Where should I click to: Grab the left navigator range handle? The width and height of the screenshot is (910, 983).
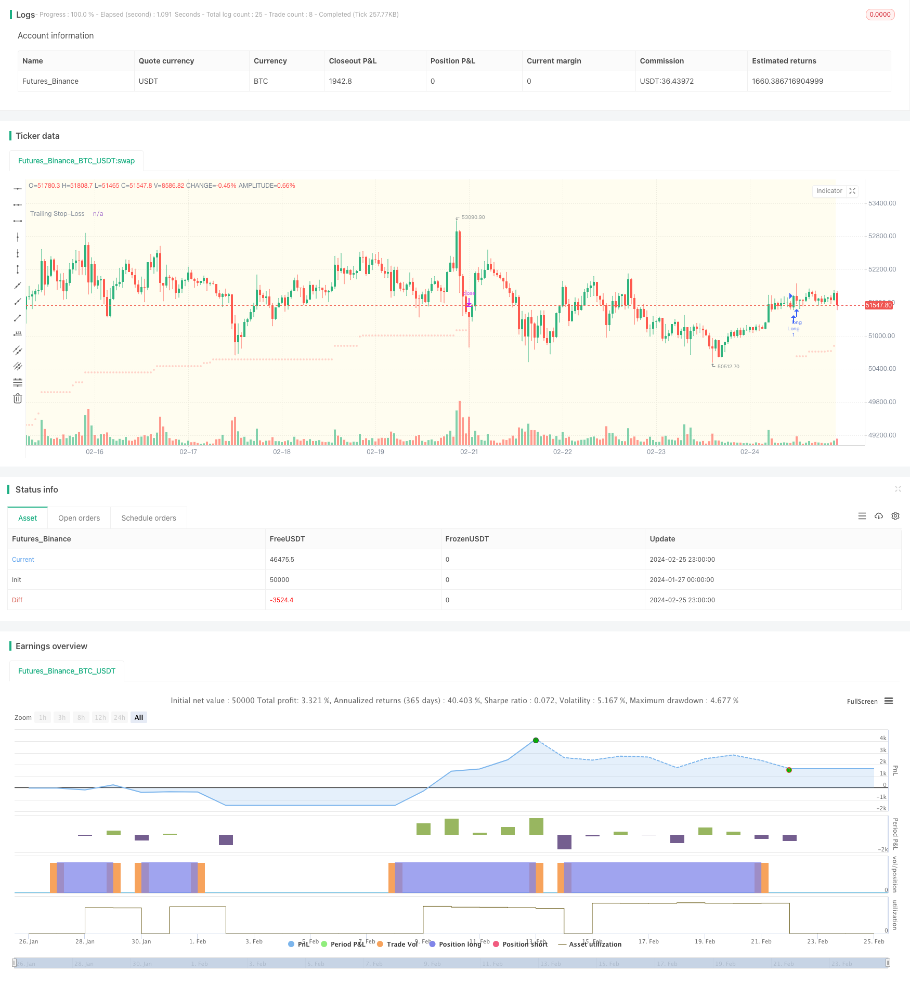pyautogui.click(x=15, y=963)
